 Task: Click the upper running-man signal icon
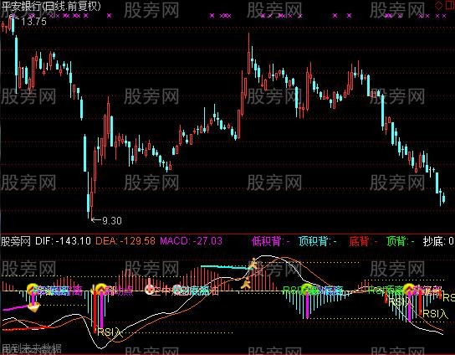point(253,264)
